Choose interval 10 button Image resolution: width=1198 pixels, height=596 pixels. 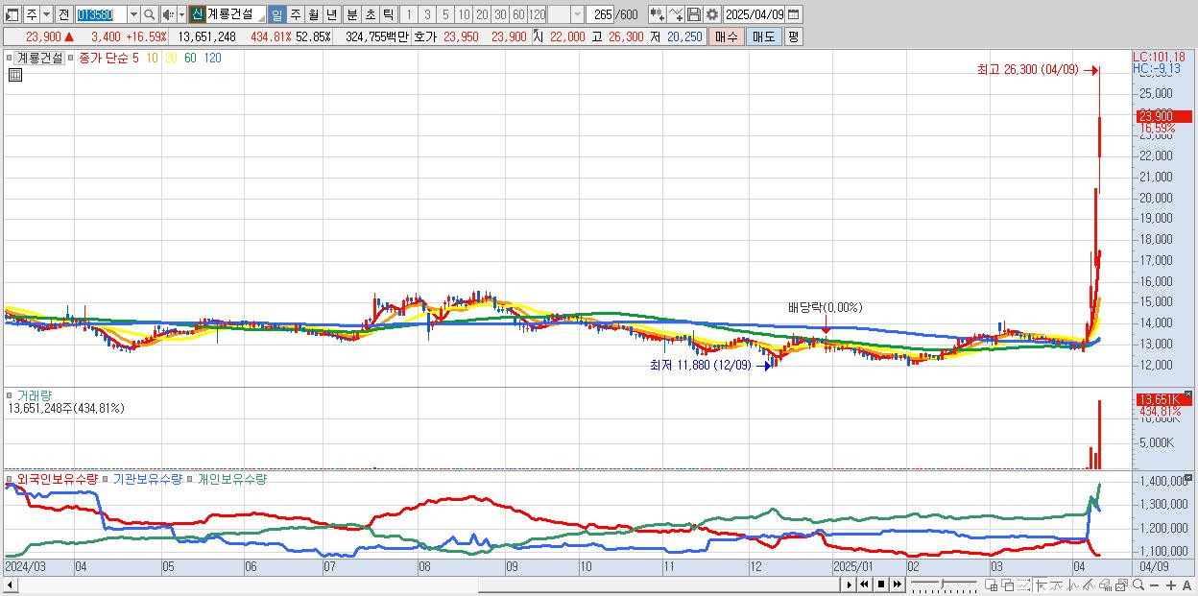(x=464, y=14)
